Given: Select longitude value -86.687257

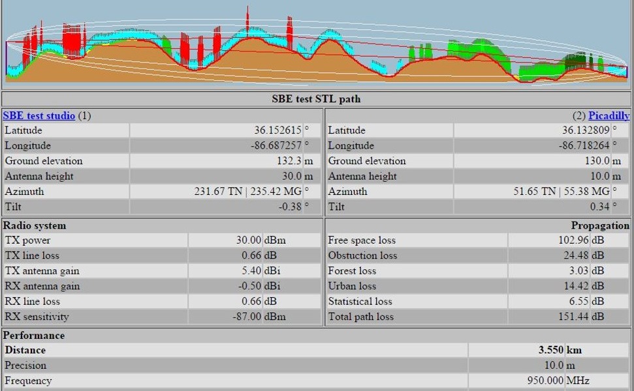Looking at the screenshot, I should click(276, 146).
